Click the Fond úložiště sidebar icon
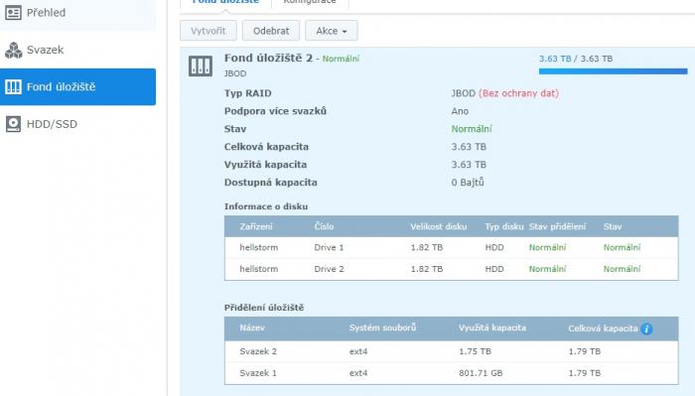The width and height of the screenshot is (695, 396). point(13,86)
